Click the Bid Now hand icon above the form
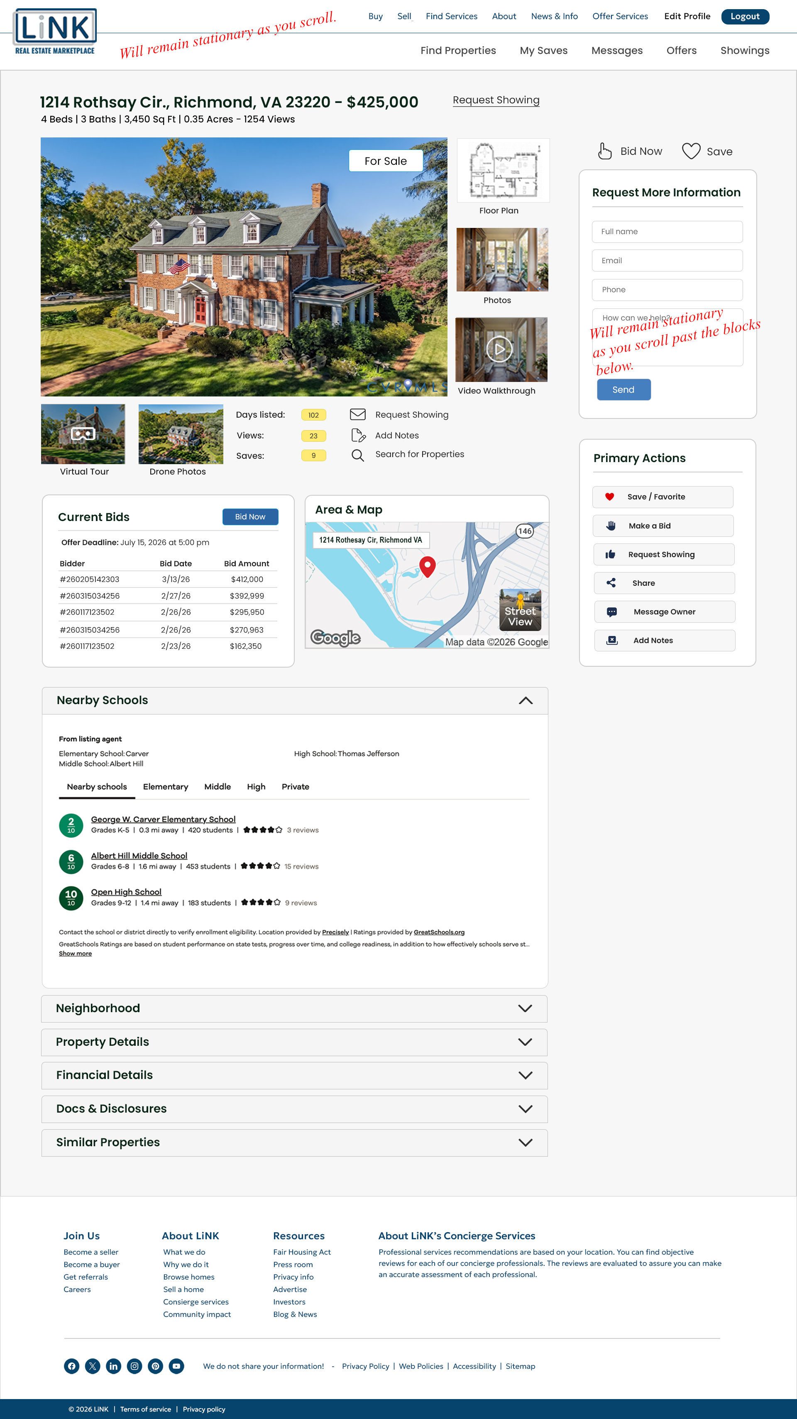 click(604, 150)
